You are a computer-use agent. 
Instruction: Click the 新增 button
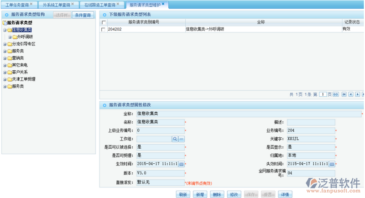(199, 194)
